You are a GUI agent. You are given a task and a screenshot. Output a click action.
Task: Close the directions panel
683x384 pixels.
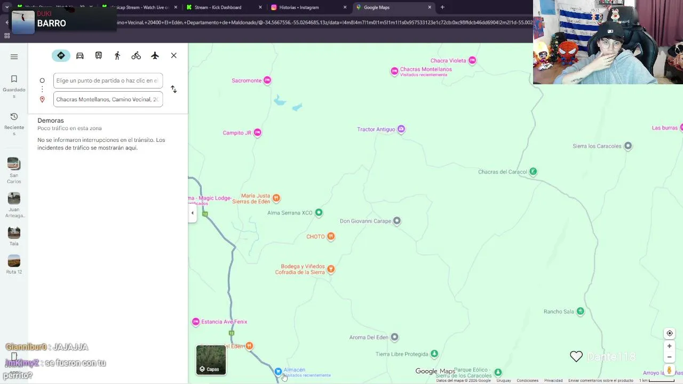tap(174, 55)
